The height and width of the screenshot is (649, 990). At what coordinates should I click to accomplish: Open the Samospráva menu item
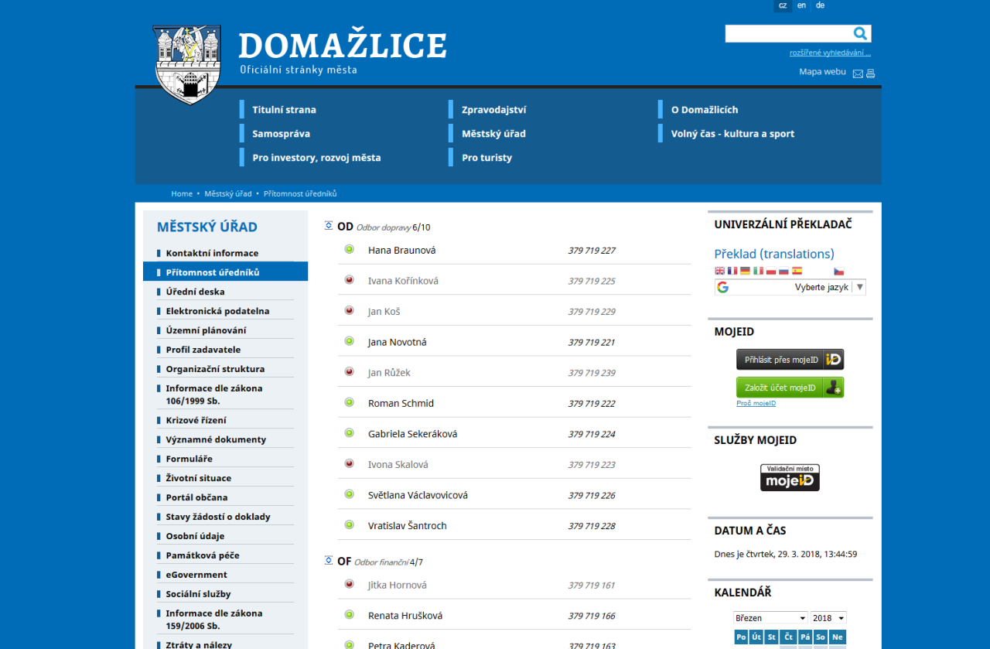(x=281, y=134)
